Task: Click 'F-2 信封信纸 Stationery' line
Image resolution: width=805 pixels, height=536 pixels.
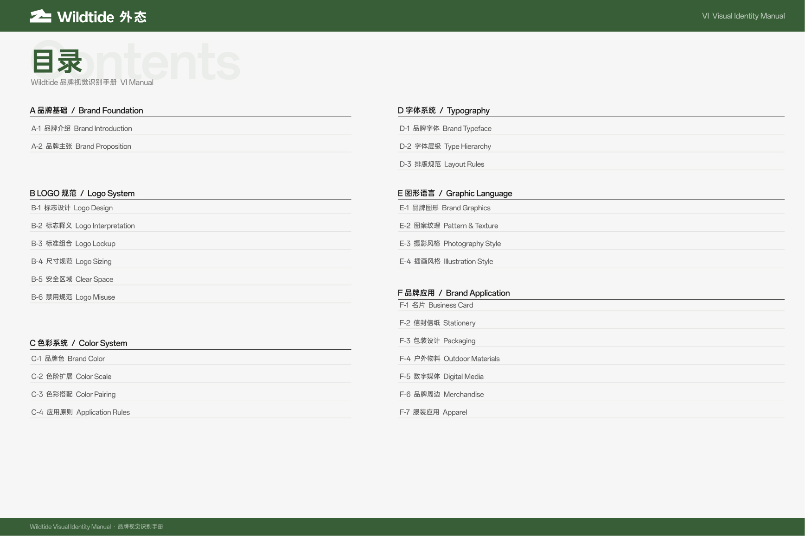Action: pyautogui.click(x=438, y=323)
